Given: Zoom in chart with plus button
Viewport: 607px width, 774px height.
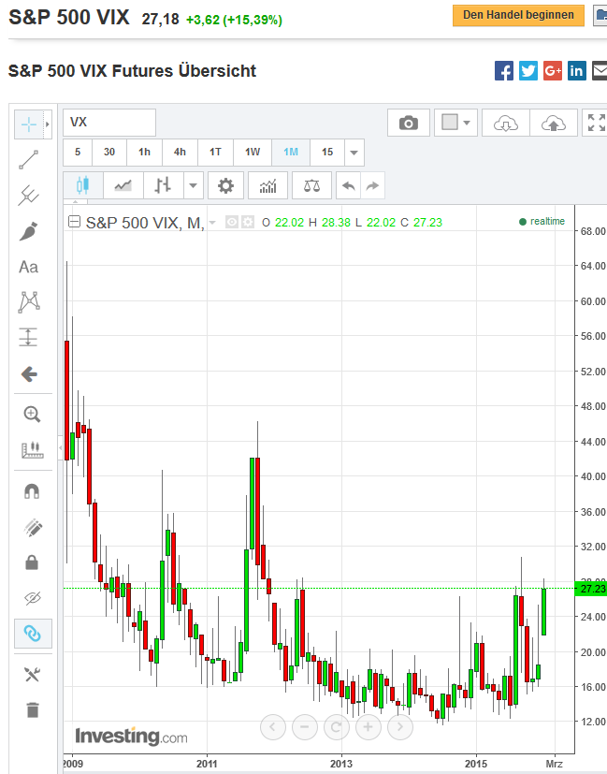Looking at the screenshot, I should click(369, 727).
